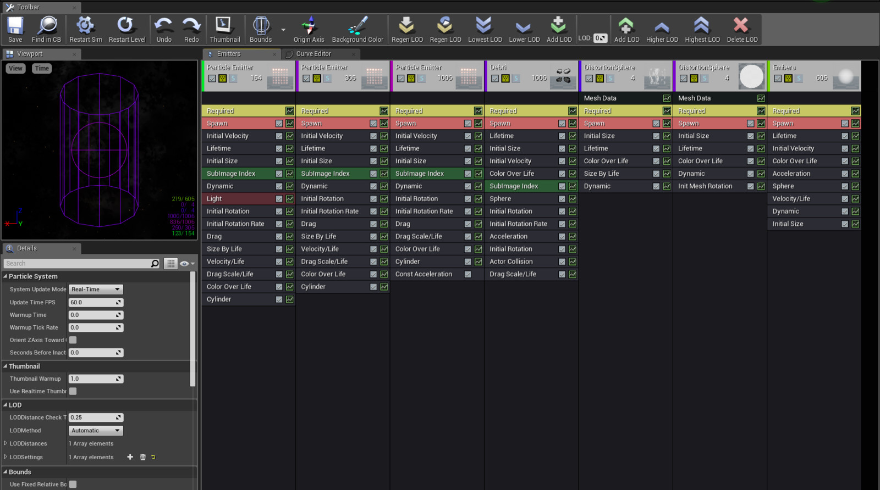
Task: Select Light module in first emitter
Action: click(249, 199)
